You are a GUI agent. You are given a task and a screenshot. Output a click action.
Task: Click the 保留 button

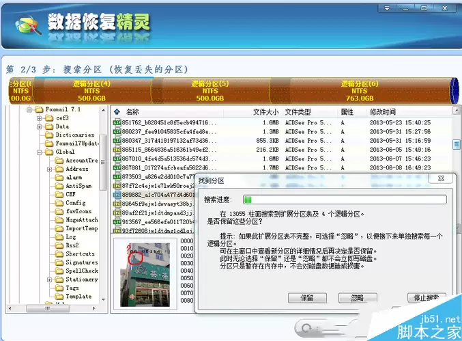[307, 298]
